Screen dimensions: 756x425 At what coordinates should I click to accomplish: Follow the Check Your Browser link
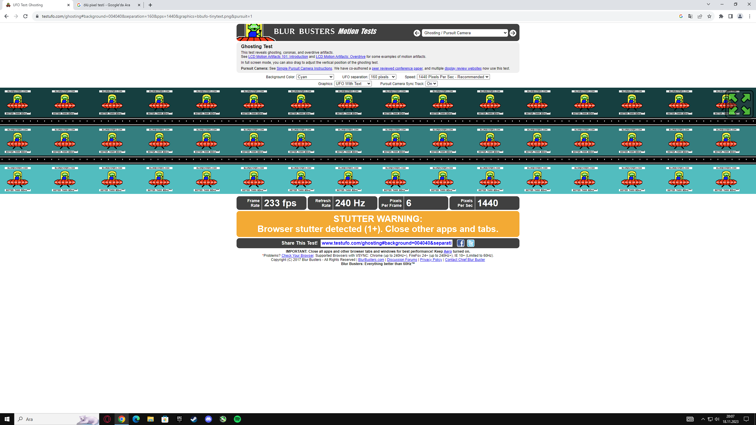pyautogui.click(x=297, y=256)
